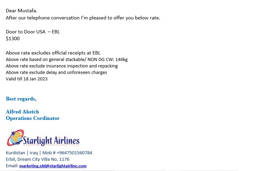Click the $1300 rate amount
Viewport: 279px width, 171px height.
tap(13, 38)
